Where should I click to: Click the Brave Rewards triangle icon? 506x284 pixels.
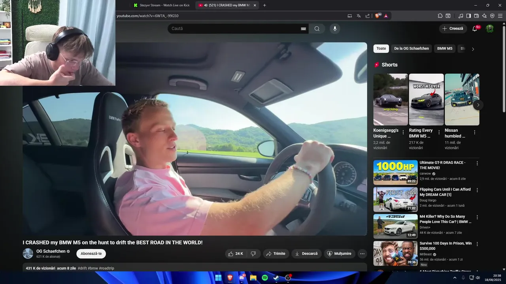(x=386, y=16)
